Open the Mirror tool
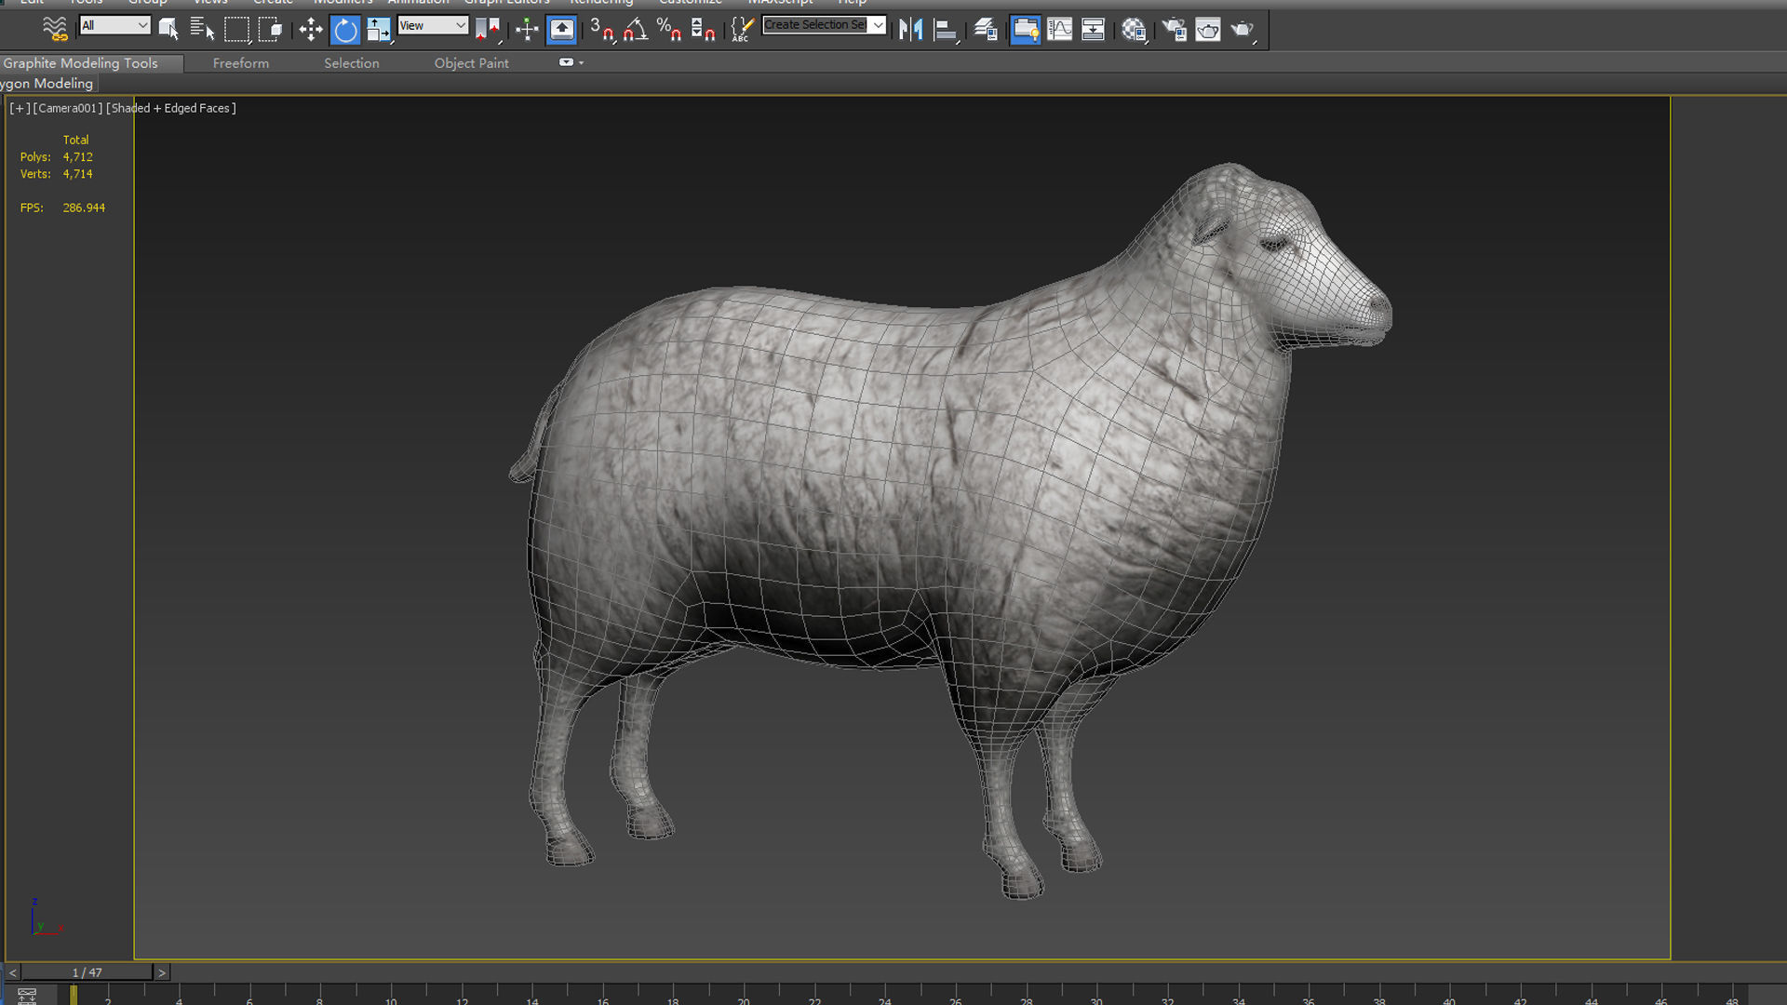This screenshot has height=1005, width=1787. [x=912, y=30]
